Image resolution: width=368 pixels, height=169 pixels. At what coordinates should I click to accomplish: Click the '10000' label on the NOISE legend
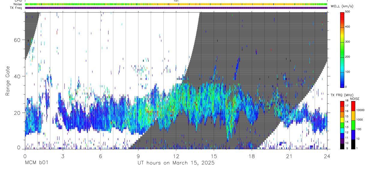coord(360,110)
